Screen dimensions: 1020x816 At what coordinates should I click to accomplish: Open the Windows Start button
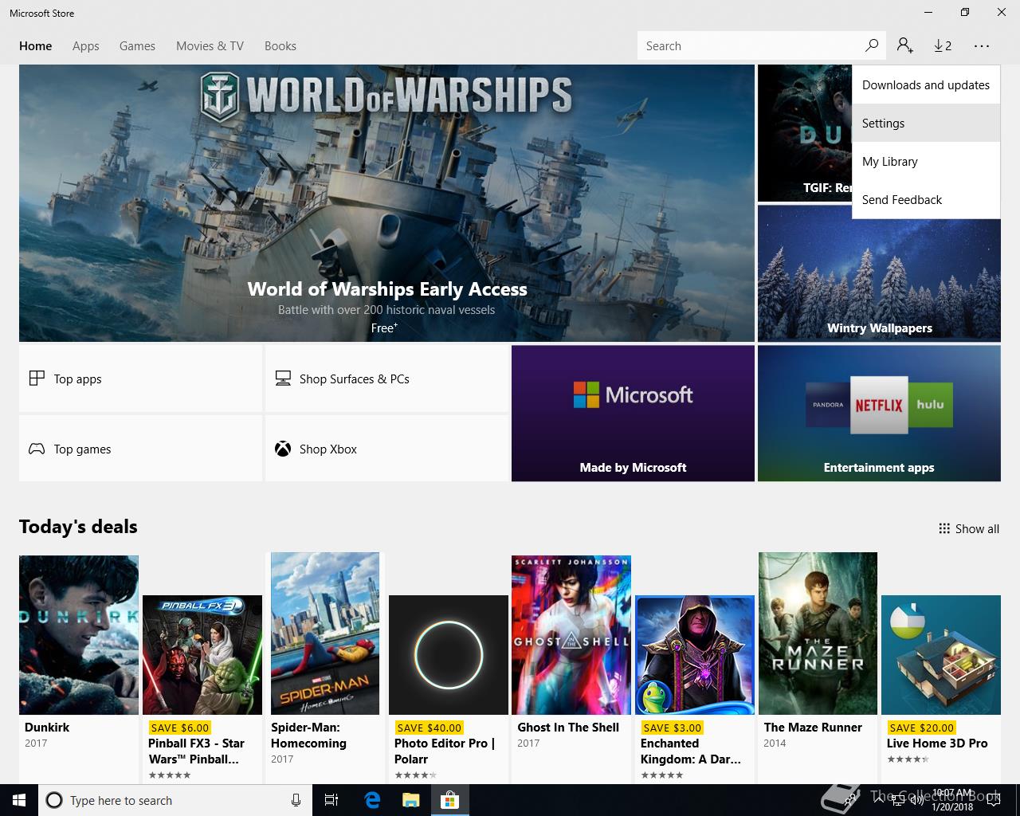tap(18, 800)
